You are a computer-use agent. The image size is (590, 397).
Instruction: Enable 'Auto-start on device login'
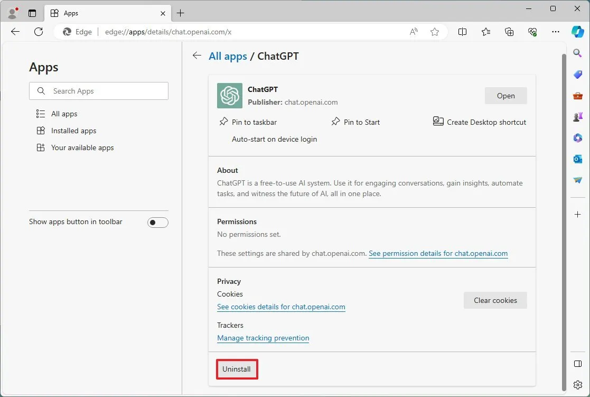274,139
